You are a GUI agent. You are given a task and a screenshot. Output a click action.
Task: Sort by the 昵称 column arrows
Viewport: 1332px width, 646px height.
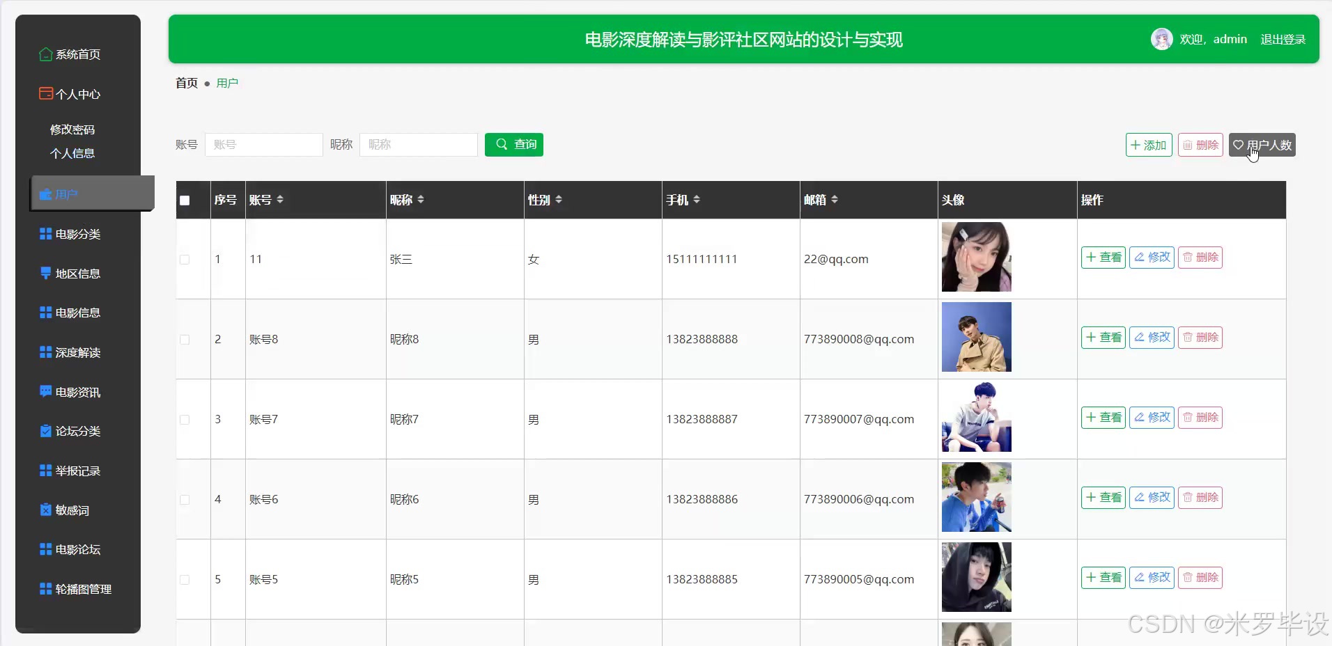(x=421, y=200)
